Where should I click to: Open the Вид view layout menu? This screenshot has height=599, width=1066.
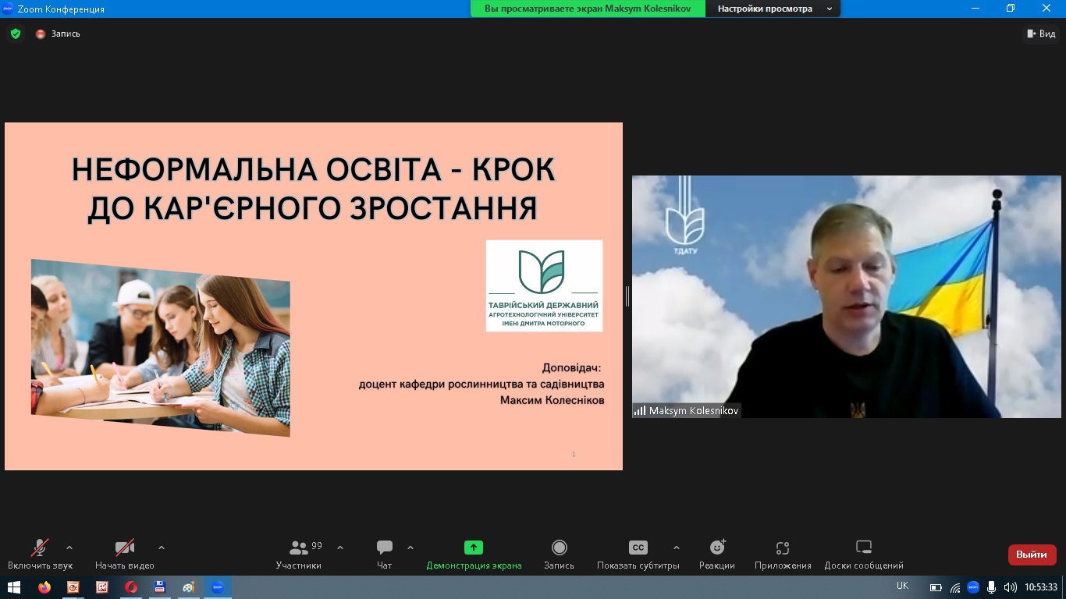(x=1041, y=34)
